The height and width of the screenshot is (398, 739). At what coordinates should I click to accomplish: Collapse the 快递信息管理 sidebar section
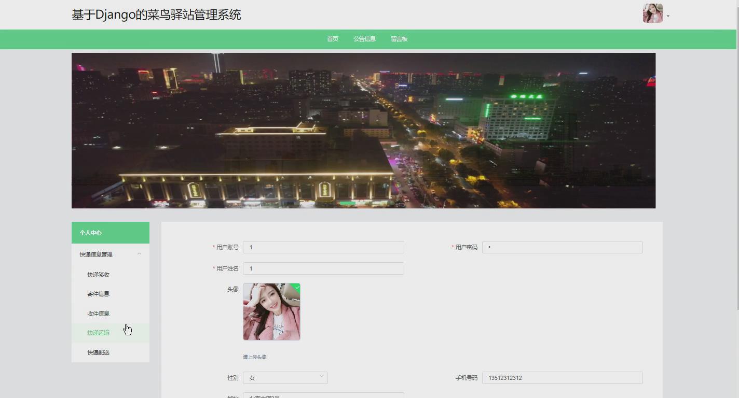pos(139,254)
